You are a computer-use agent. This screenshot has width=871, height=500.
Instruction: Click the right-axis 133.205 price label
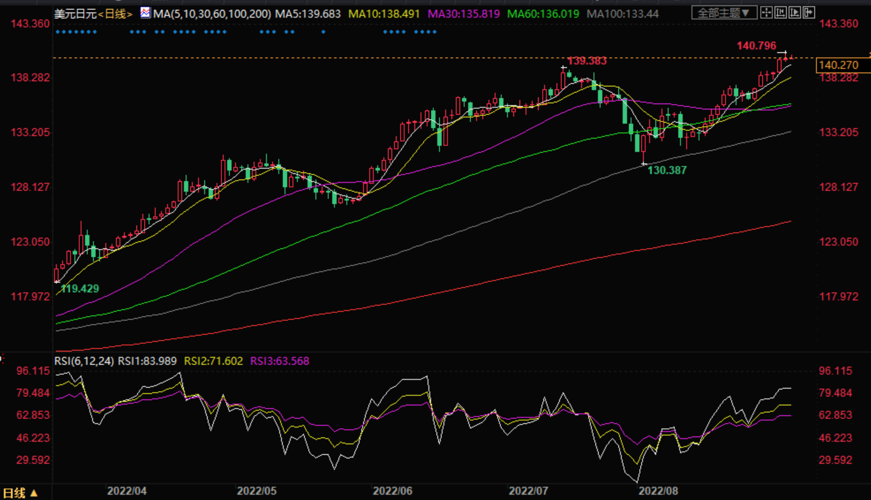point(839,133)
